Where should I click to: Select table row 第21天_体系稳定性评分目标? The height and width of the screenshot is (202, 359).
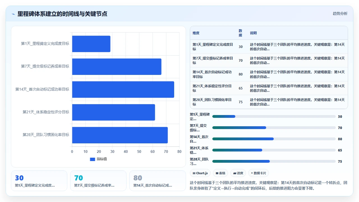point(269,88)
